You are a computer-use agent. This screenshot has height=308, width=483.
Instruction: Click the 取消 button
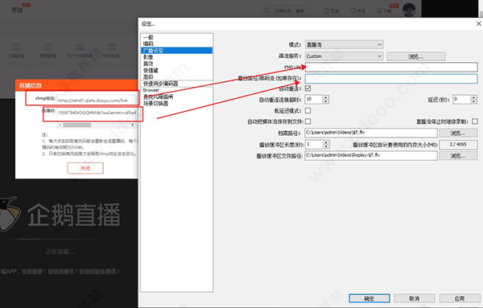[x=415, y=298]
